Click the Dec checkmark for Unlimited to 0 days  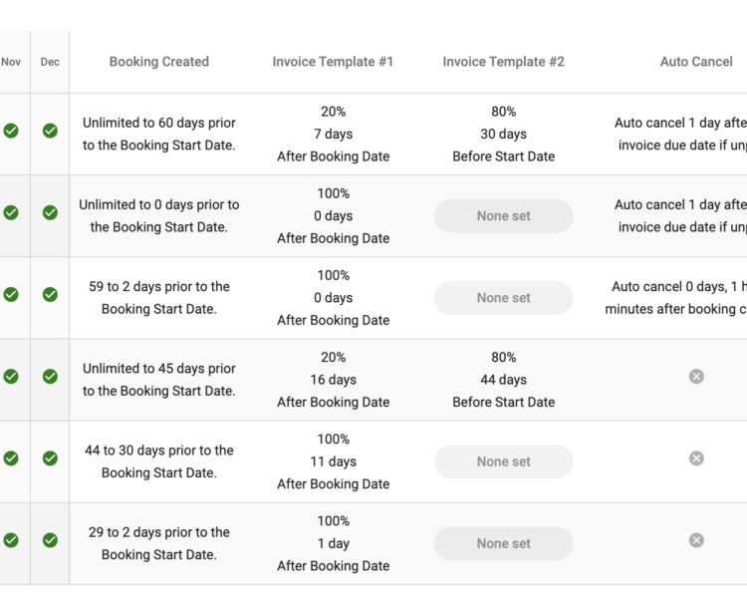50,212
